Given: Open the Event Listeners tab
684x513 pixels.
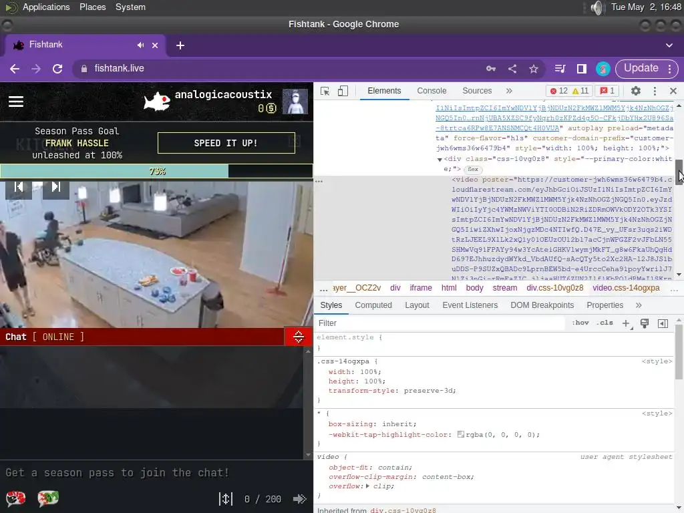Looking at the screenshot, I should coord(470,305).
